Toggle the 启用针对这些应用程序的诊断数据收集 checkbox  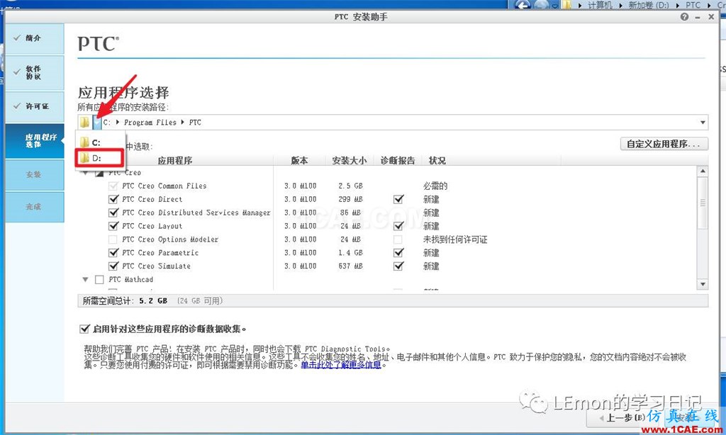tap(84, 329)
